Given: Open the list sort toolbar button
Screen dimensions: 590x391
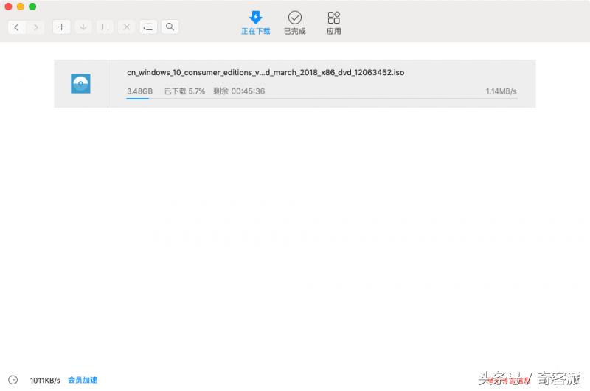Looking at the screenshot, I should click(148, 27).
